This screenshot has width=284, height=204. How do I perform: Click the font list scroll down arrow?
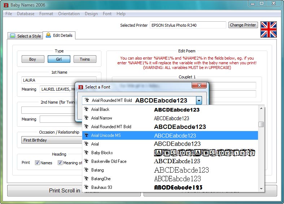pos(261,188)
